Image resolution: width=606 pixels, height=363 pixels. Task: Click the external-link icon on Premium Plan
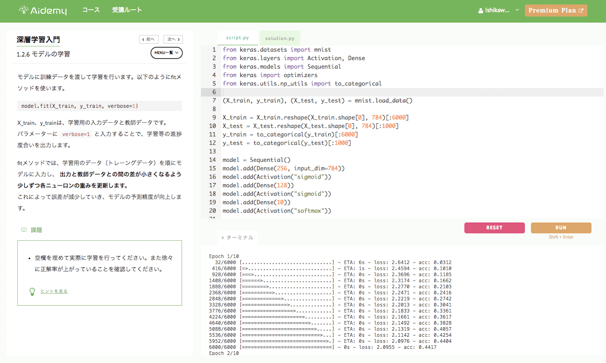(581, 10)
